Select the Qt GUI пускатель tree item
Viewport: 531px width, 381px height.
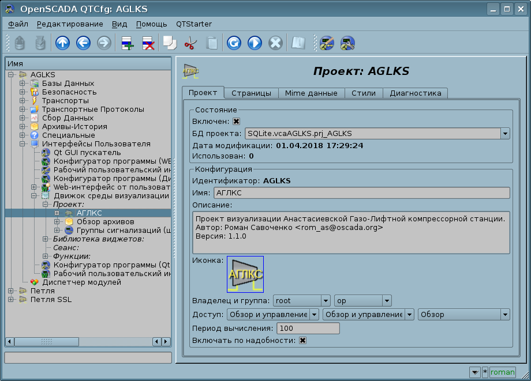(x=87, y=153)
